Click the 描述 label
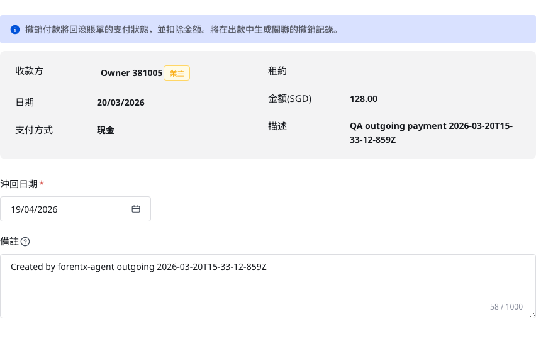 [277, 126]
